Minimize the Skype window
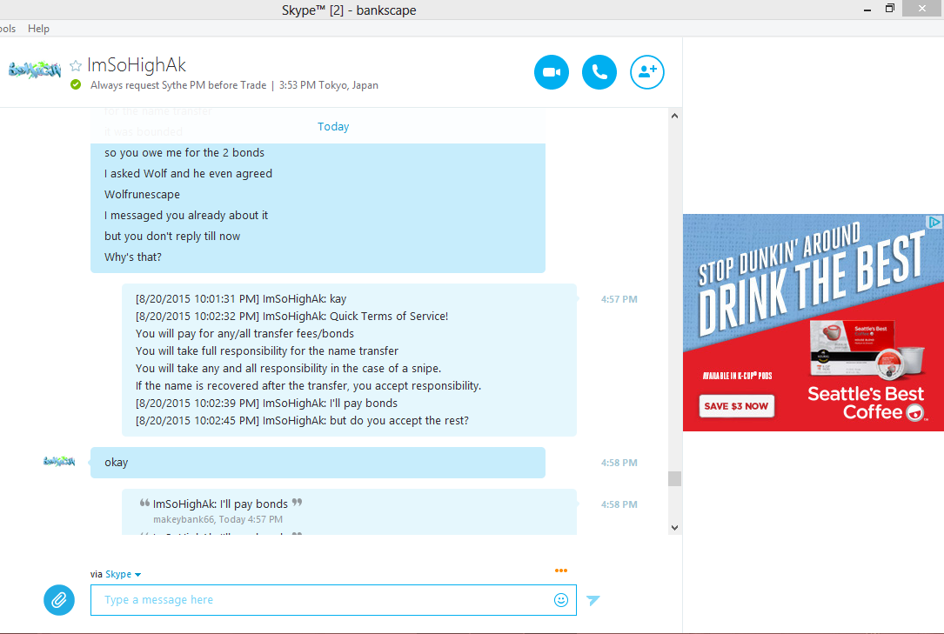Viewport: 944px width, 634px height. pyautogui.click(x=867, y=10)
